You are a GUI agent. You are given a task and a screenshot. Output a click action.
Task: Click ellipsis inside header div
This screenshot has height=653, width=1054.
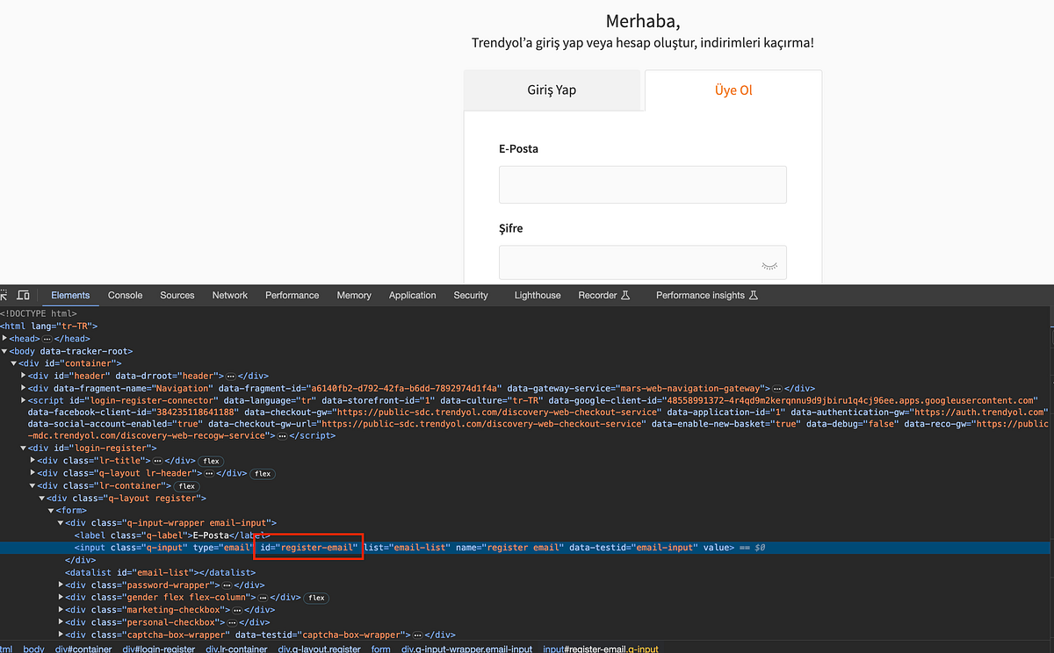pyautogui.click(x=230, y=375)
